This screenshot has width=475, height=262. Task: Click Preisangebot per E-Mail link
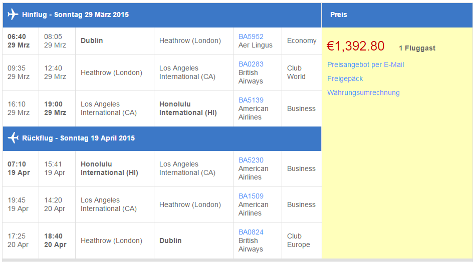click(365, 64)
